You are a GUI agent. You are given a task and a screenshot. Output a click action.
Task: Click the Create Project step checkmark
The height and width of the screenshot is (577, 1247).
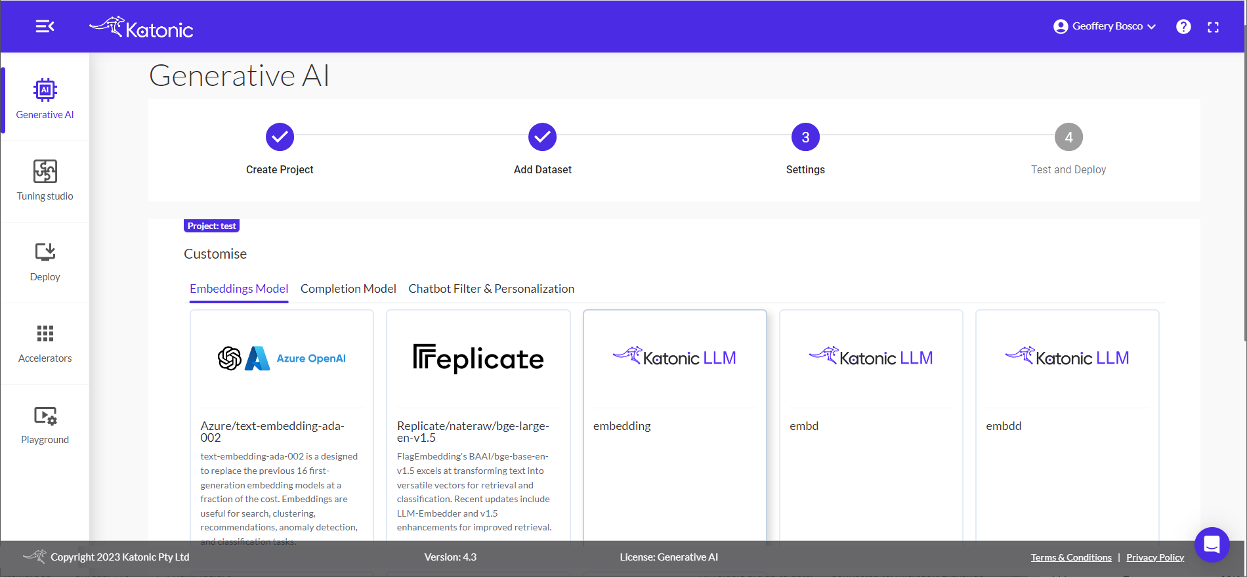pyautogui.click(x=280, y=137)
